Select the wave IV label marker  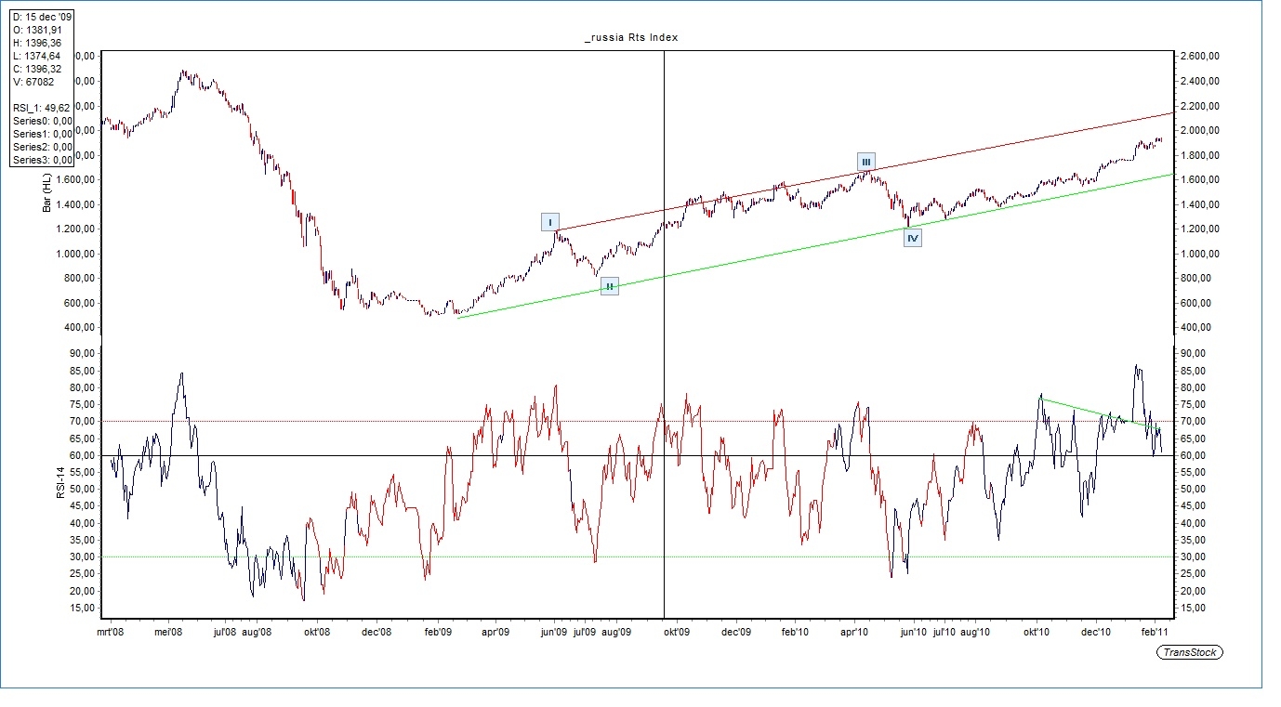pyautogui.click(x=913, y=239)
